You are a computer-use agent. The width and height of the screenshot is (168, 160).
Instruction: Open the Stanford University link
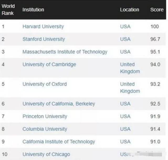44,39
